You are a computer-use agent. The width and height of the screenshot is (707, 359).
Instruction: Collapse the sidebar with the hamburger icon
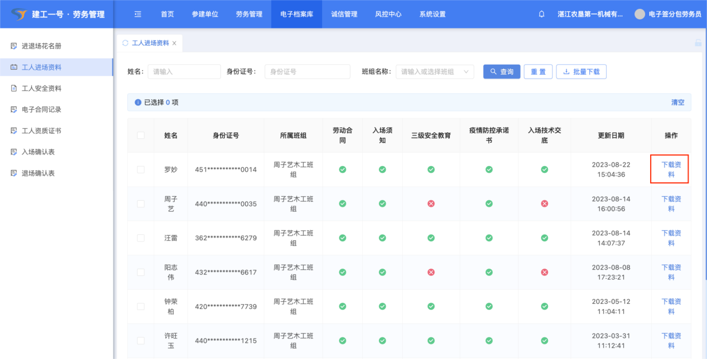(138, 14)
